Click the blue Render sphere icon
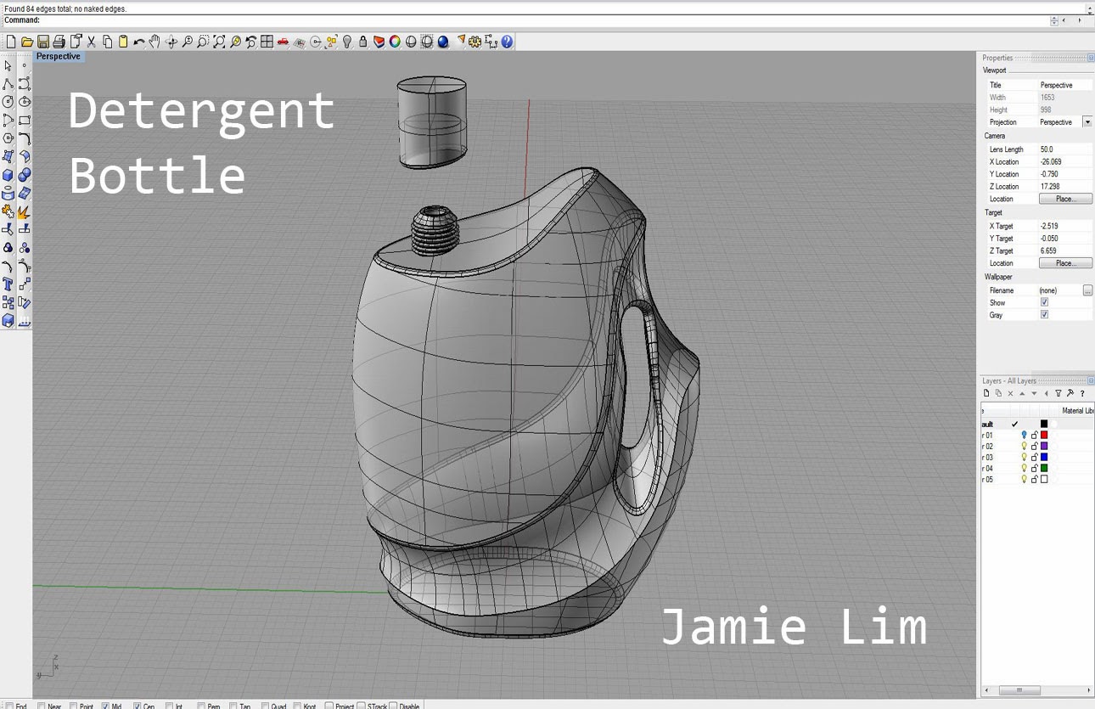1095x709 pixels. pyautogui.click(x=443, y=42)
